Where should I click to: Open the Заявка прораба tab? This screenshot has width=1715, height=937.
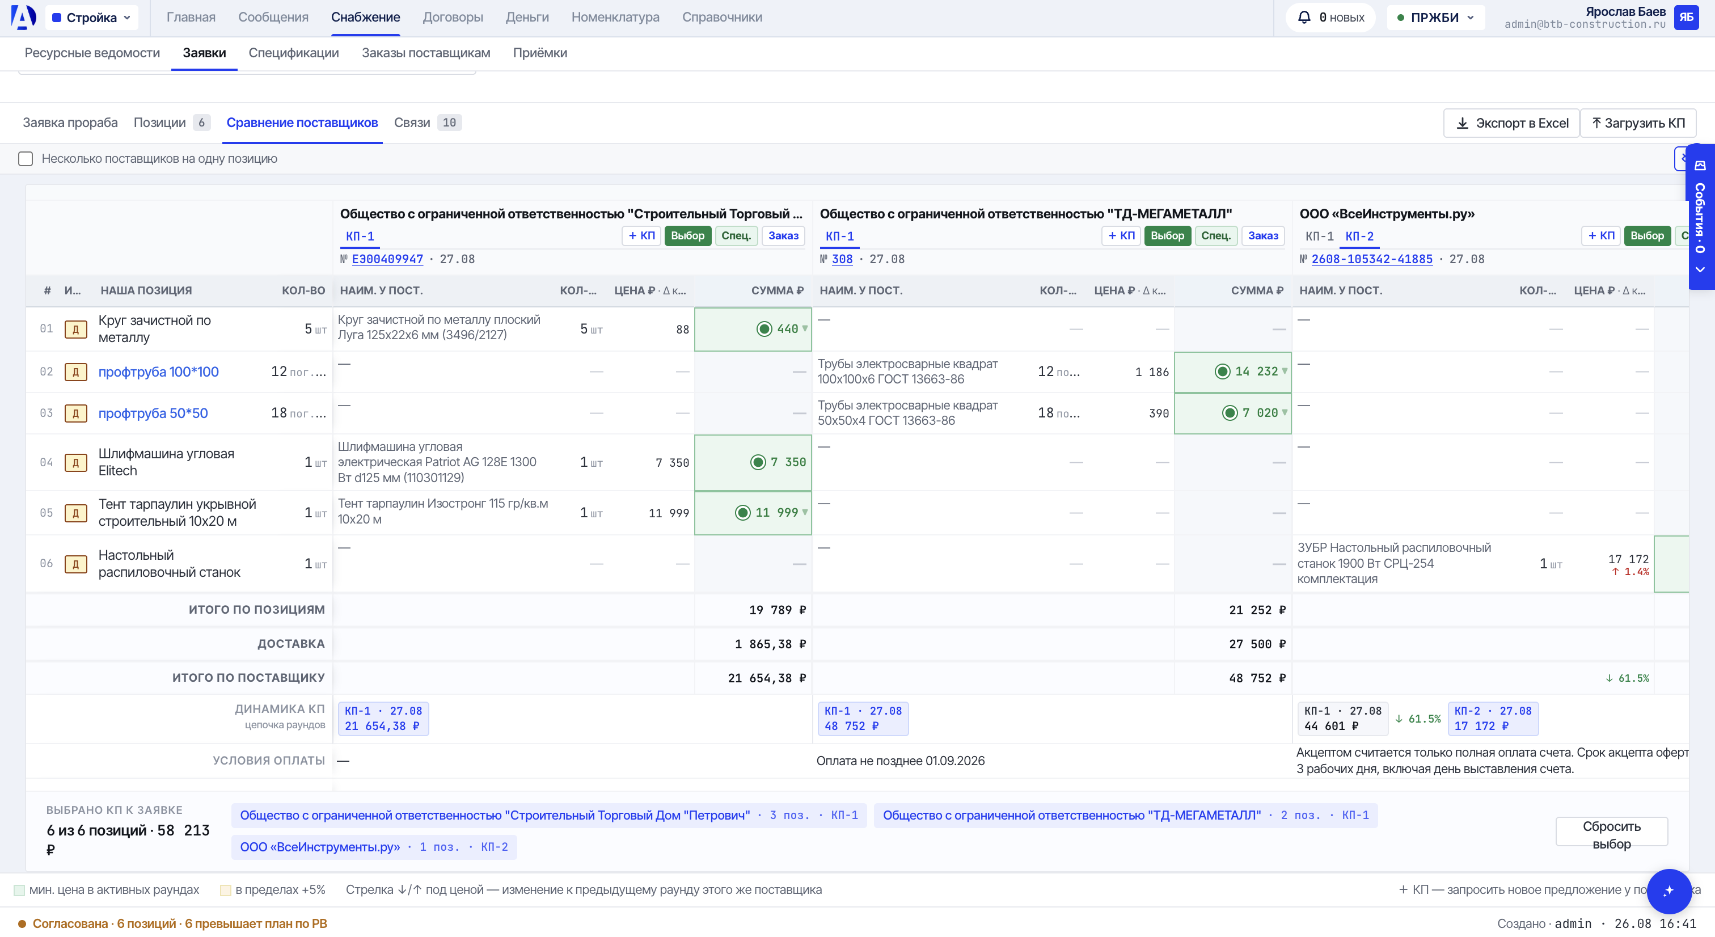(x=70, y=123)
